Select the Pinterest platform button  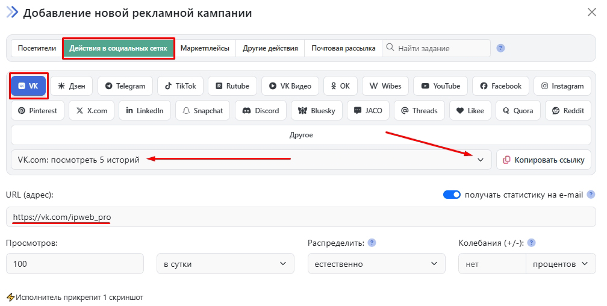coord(37,111)
